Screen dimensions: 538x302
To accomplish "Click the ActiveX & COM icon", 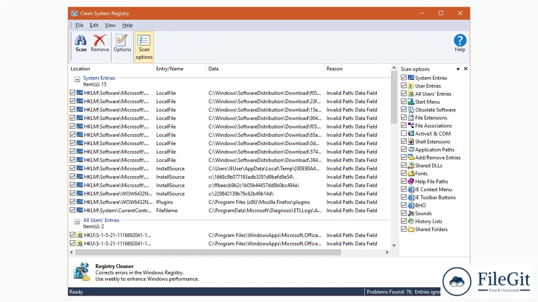I will click(411, 133).
